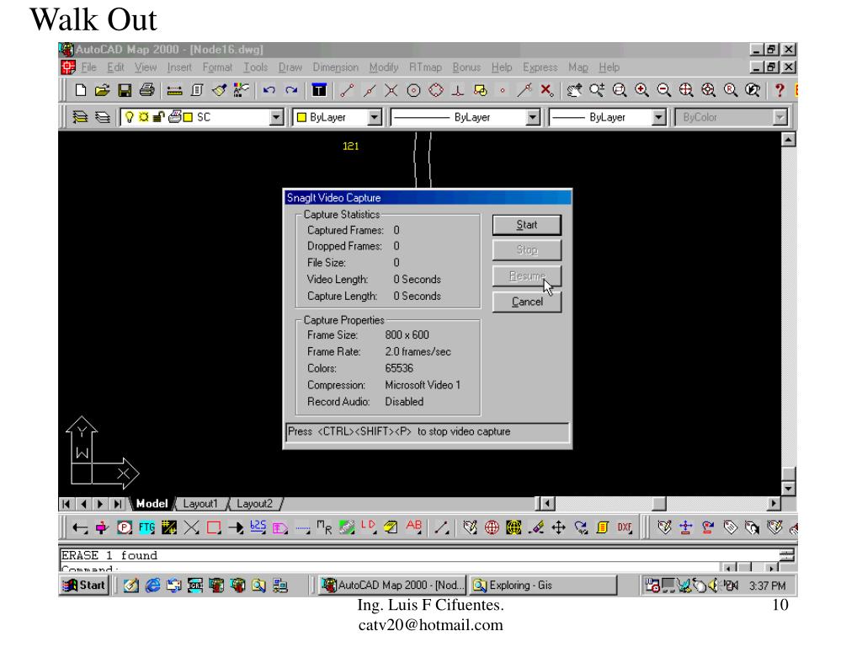Click the red globe icon

point(492,527)
